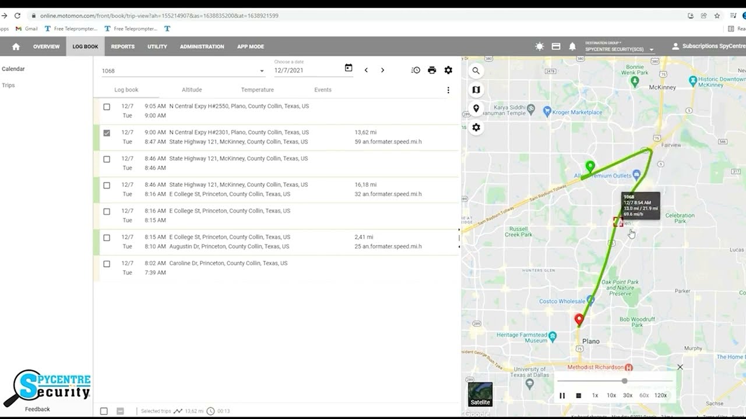Switch to the Altitude tab
The height and width of the screenshot is (419, 746).
(x=192, y=90)
